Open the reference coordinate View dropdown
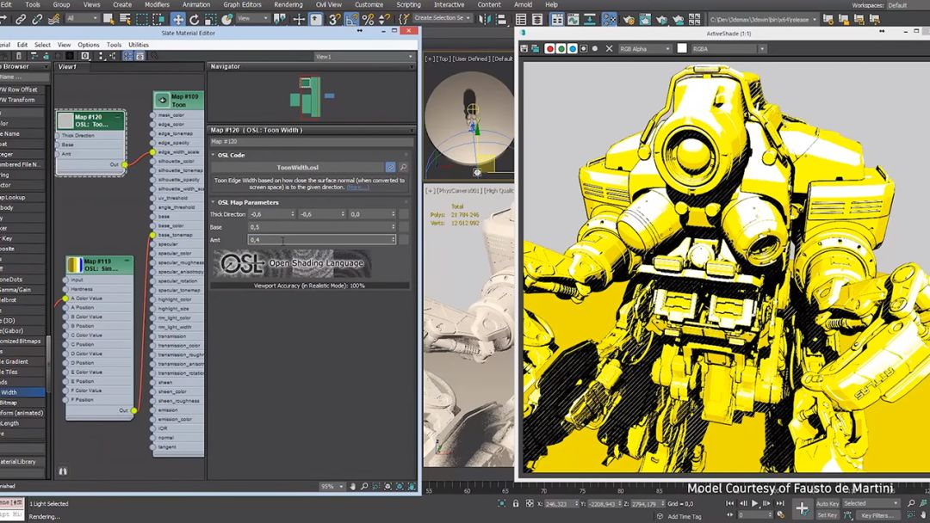This screenshot has height=523, width=930. [253, 18]
